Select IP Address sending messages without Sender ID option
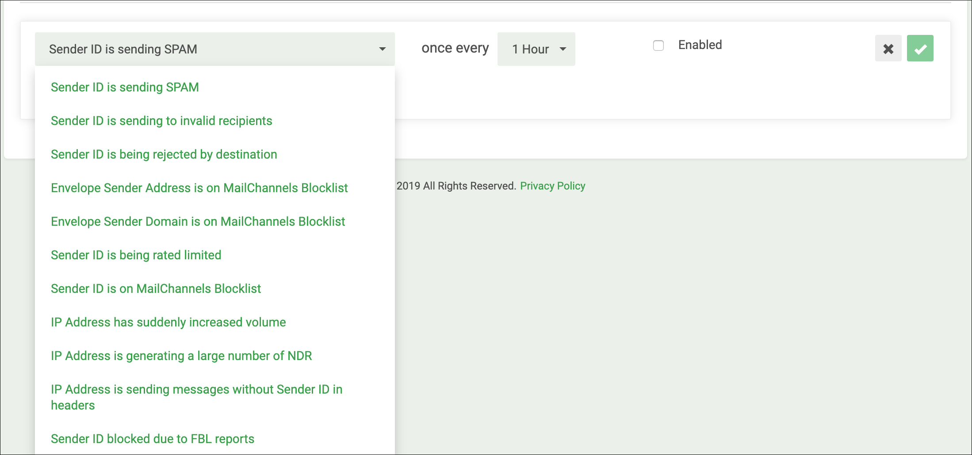972x455 pixels. pos(214,397)
